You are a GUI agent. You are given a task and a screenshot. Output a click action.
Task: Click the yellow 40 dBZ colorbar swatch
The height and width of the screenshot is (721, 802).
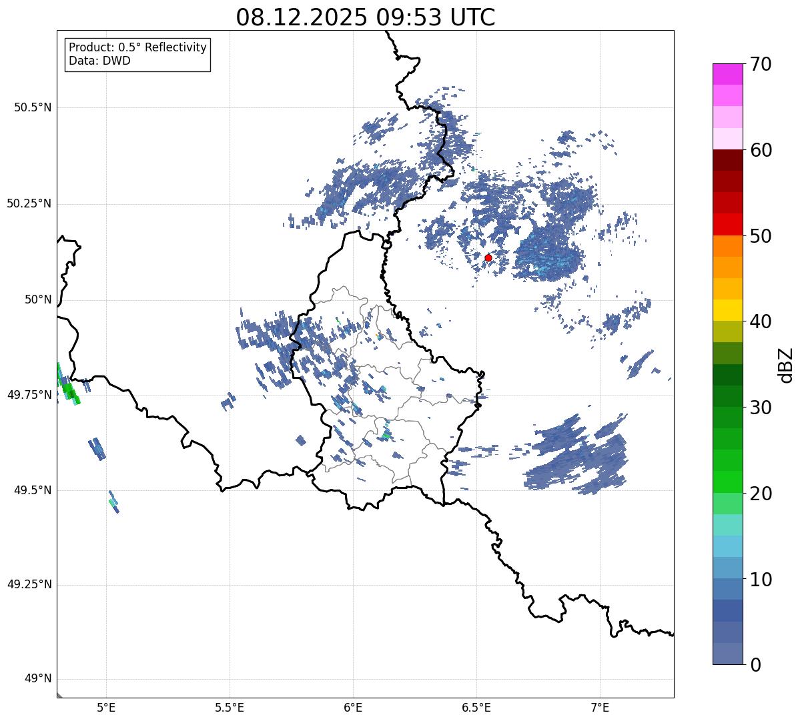click(x=727, y=311)
